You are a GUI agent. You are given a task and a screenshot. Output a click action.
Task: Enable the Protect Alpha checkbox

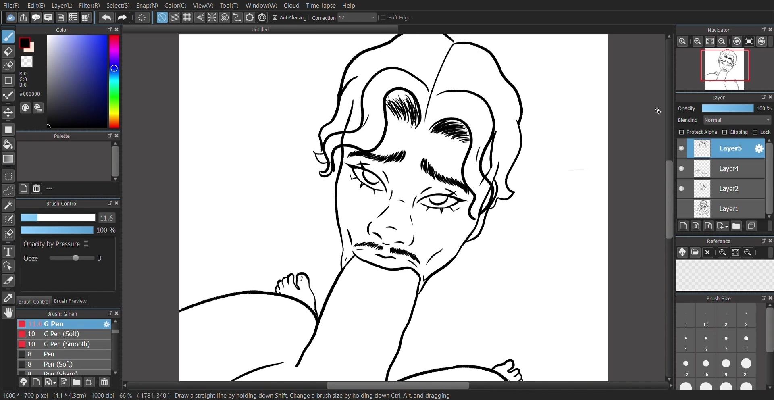(682, 132)
